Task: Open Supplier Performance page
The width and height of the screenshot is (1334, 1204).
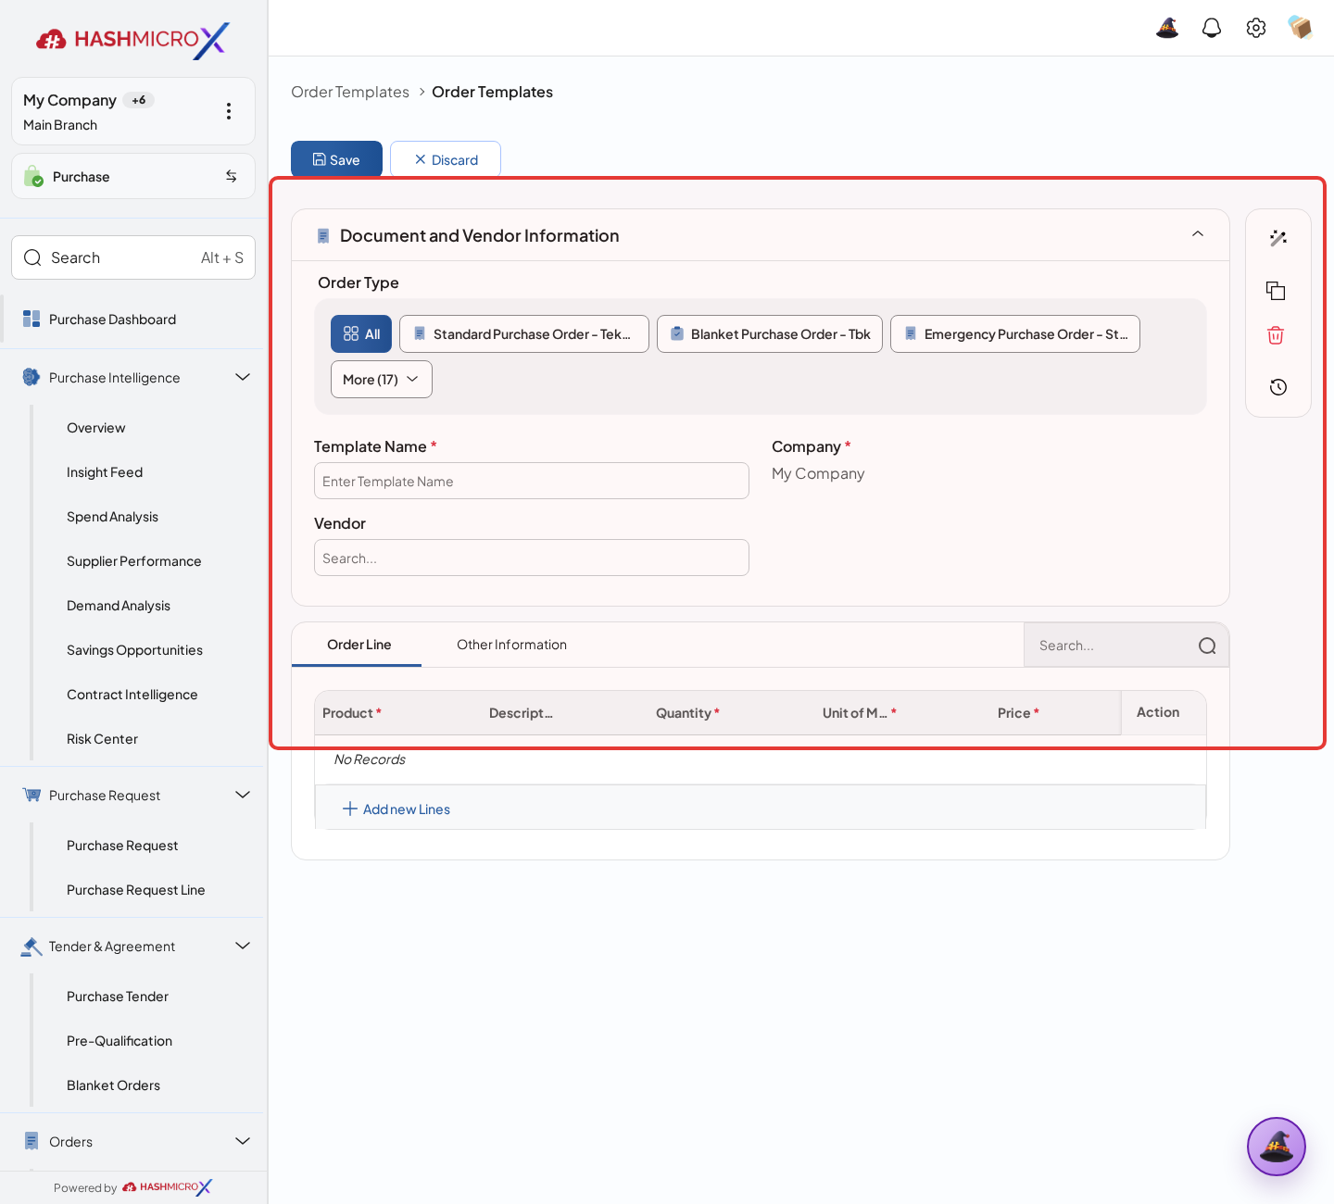Action: pos(133,561)
